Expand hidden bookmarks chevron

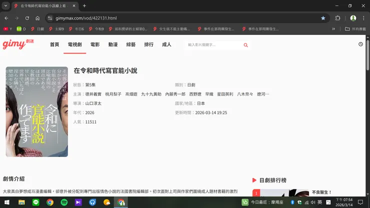point(333,29)
